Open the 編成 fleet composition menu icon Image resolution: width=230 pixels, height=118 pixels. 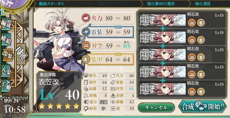(x=6, y=24)
